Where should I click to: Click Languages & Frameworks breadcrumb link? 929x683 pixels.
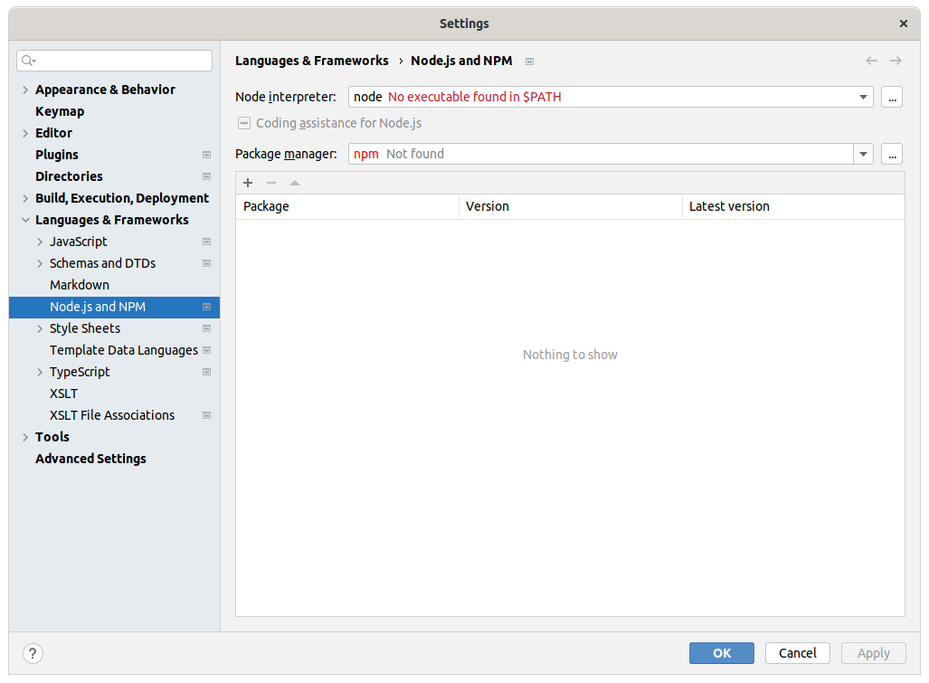(312, 61)
